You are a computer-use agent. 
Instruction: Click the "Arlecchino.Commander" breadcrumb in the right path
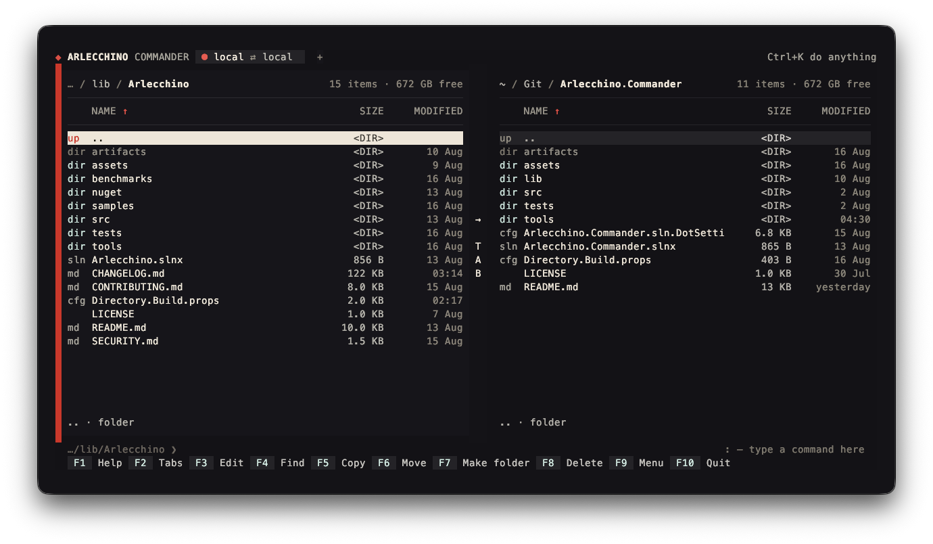click(621, 84)
